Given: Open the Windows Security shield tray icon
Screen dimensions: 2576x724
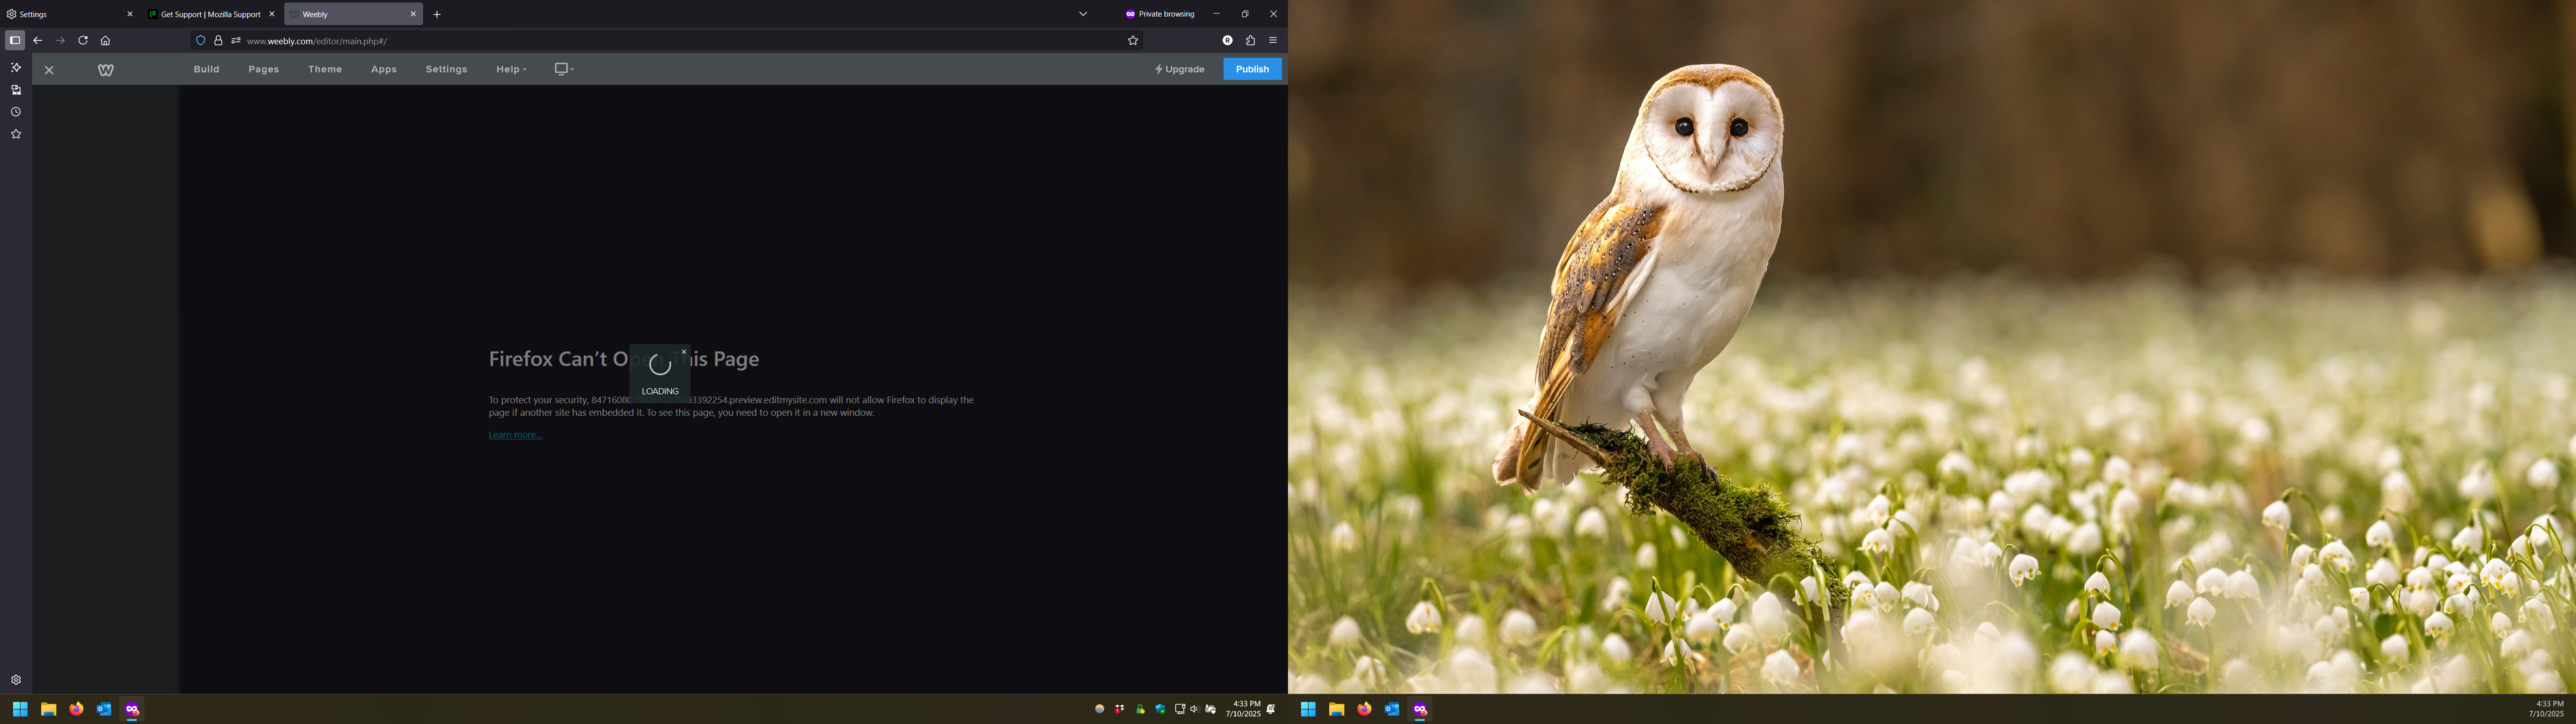Looking at the screenshot, I should point(1160,709).
